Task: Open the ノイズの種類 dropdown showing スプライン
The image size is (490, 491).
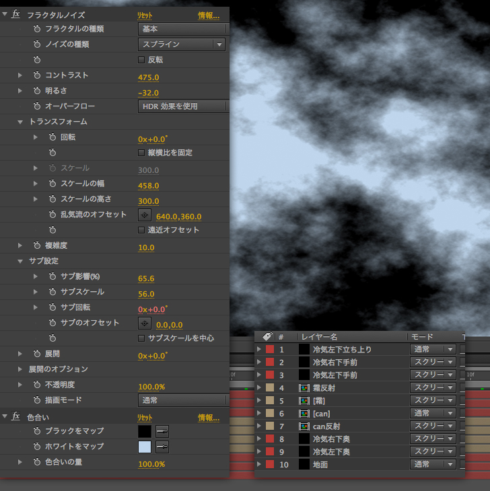Action: pos(182,44)
